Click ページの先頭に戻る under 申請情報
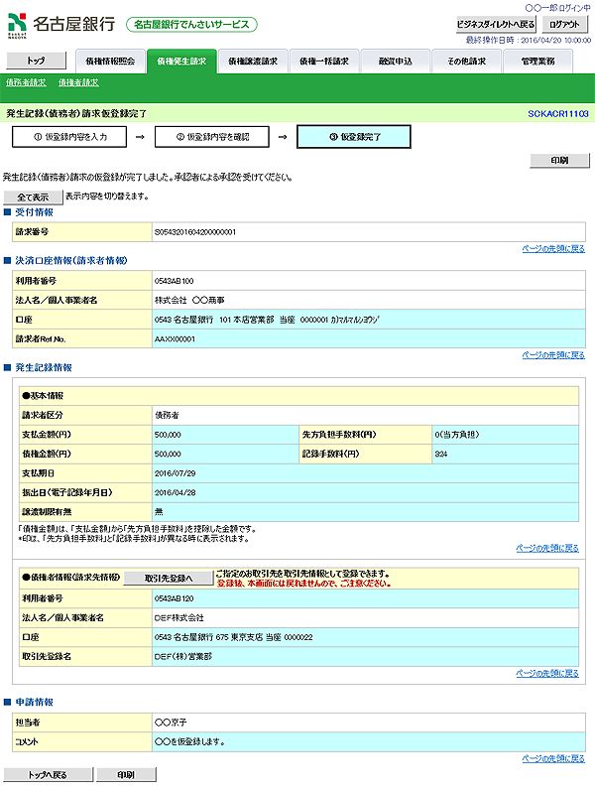This screenshot has height=790, width=595. [553, 759]
